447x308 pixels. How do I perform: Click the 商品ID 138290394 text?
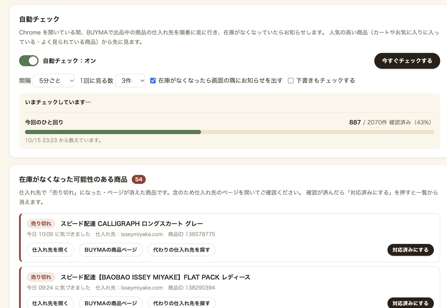click(x=192, y=288)
